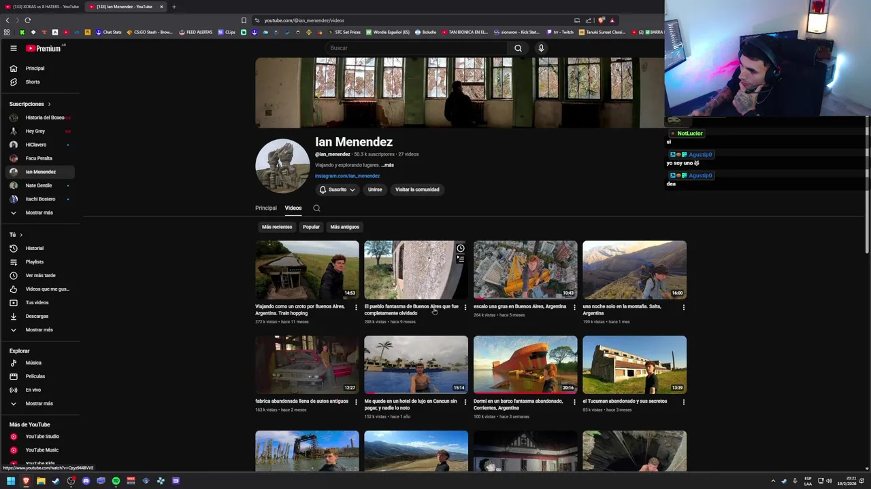Open Brave shields icon in address bar
871x489 pixels.
click(602, 20)
